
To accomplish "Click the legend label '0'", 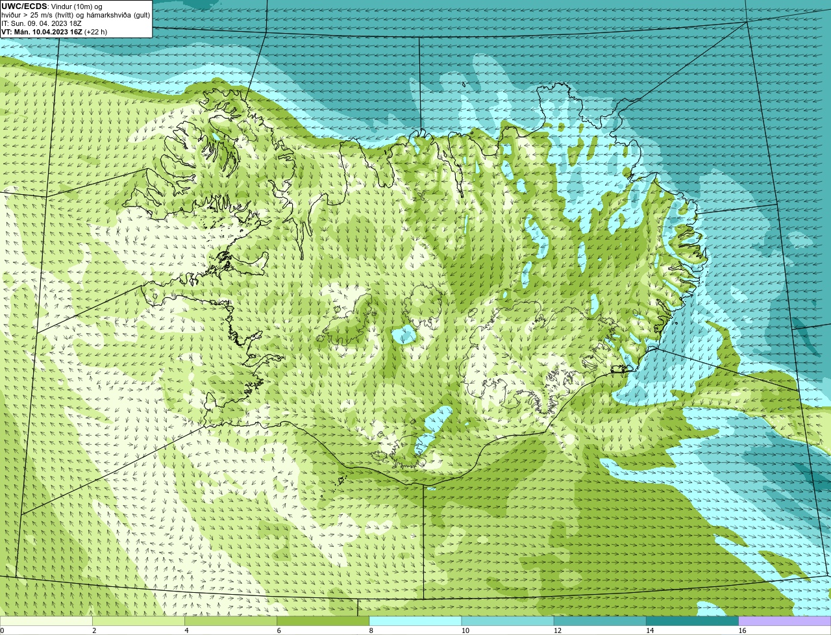I will pos(2,630).
